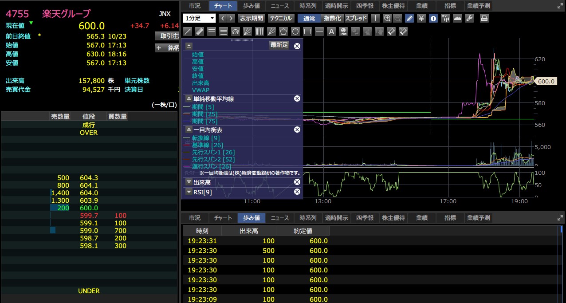Close the price legend section beside 最新足

pos(297,46)
